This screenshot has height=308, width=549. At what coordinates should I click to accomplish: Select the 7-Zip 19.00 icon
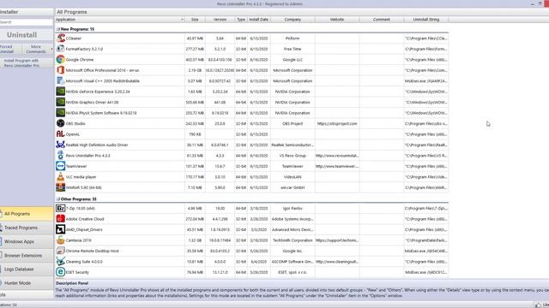tap(61, 208)
